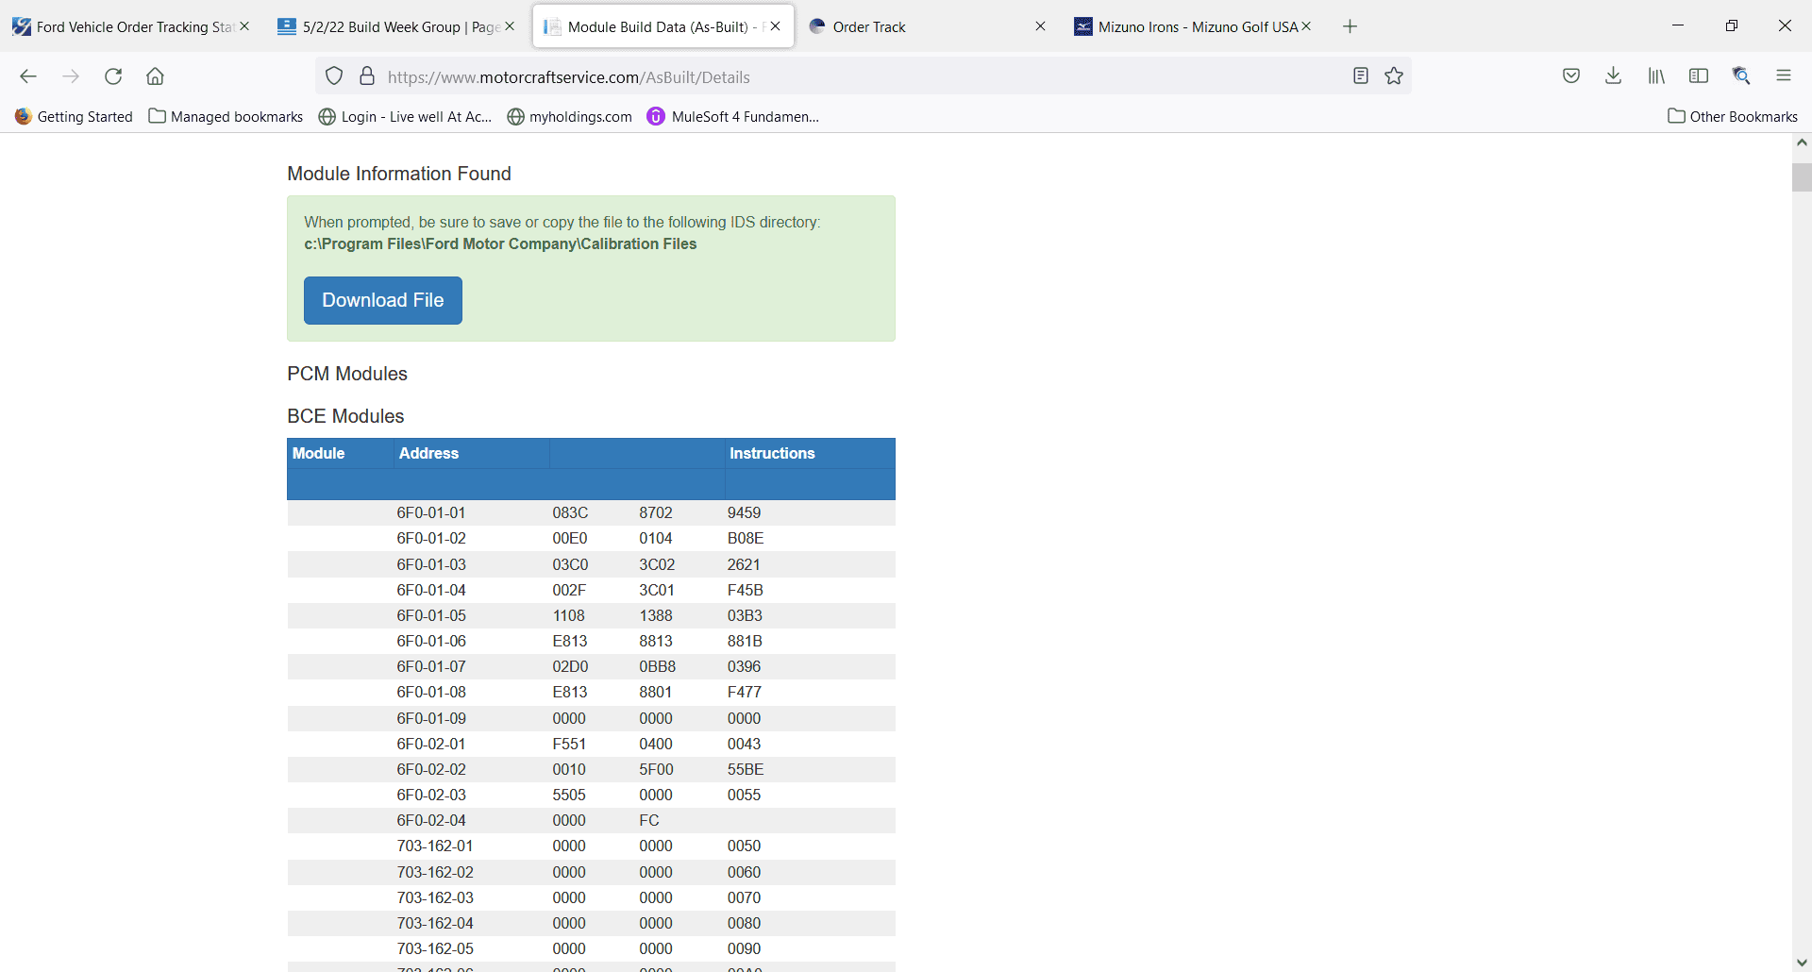Click the URL address bar
The width and height of the screenshot is (1812, 972).
point(864,76)
